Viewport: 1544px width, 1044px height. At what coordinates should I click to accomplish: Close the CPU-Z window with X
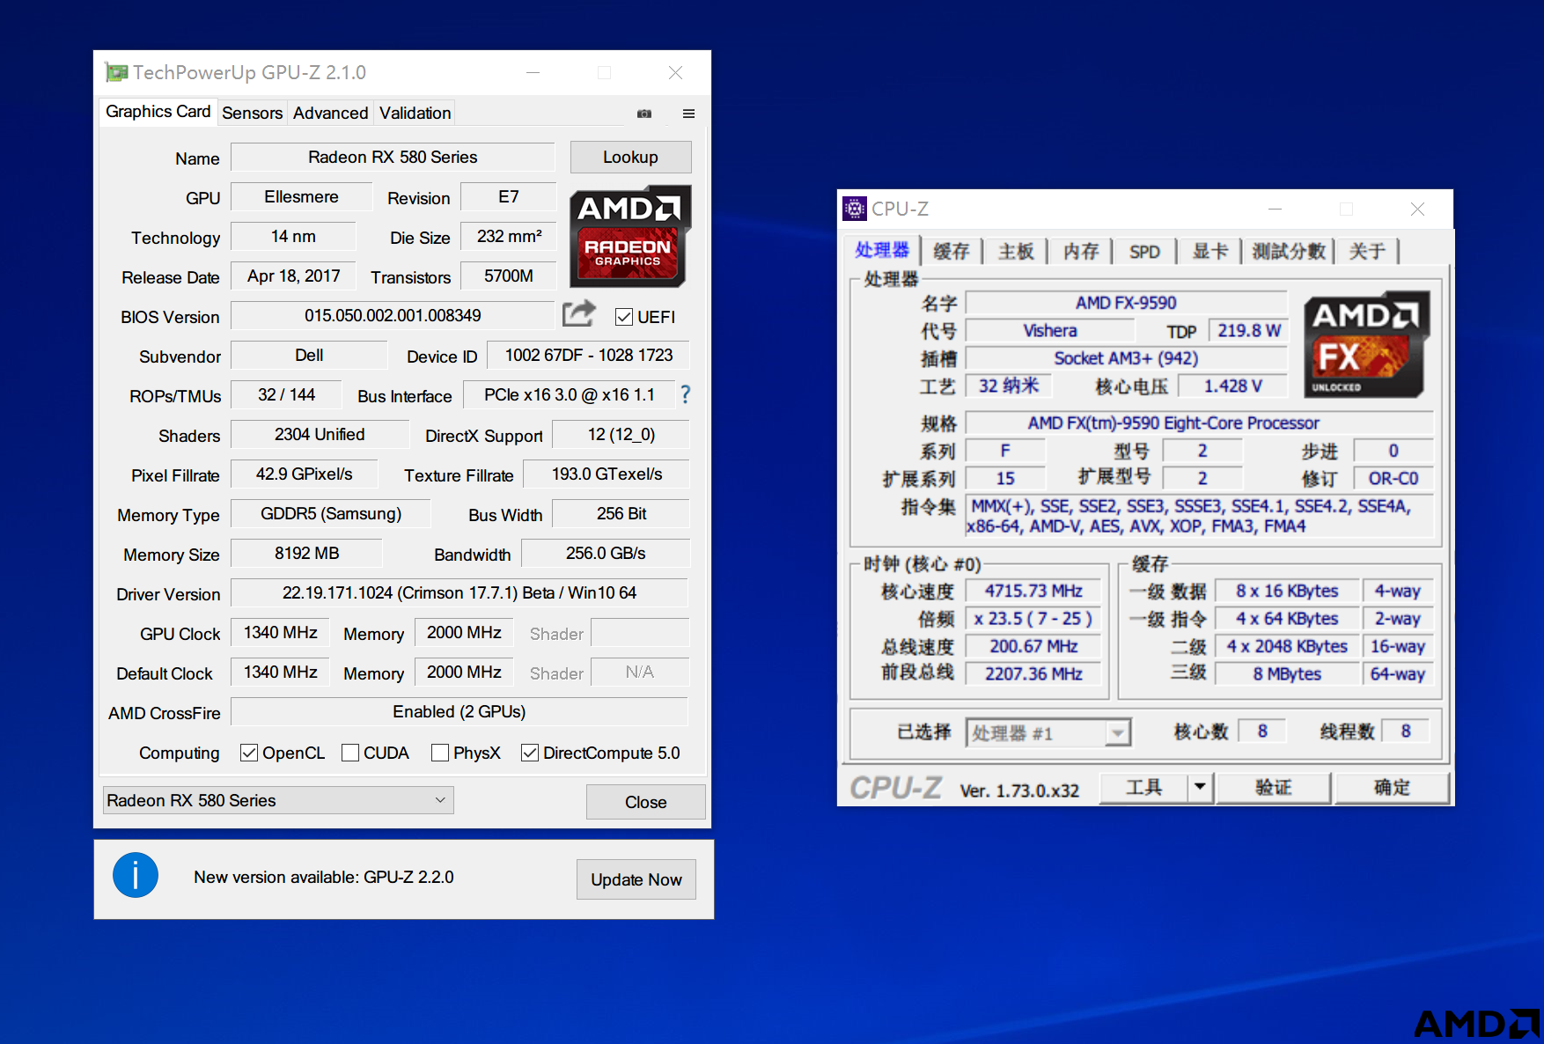point(1417,209)
